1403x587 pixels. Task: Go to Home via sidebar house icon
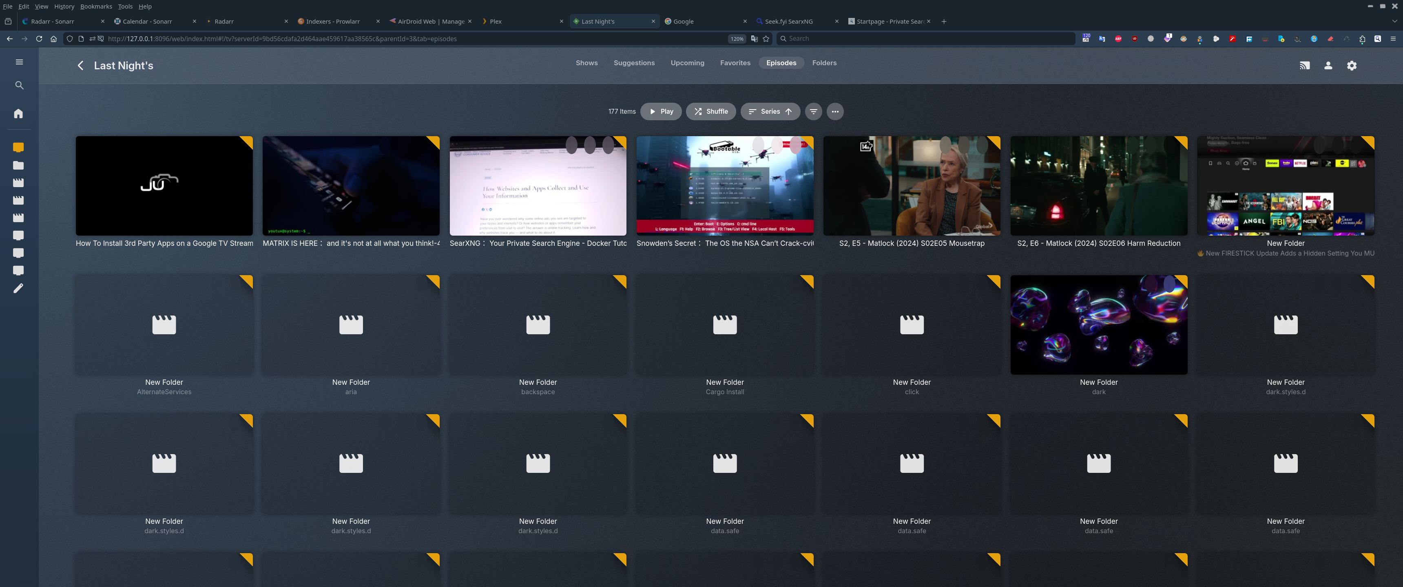click(18, 113)
